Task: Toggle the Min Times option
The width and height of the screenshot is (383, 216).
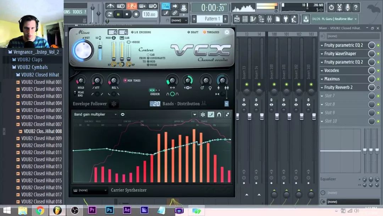Action: 125,81
